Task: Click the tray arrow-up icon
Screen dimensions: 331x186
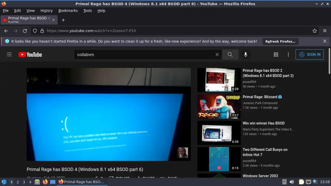Action: click(x=284, y=182)
